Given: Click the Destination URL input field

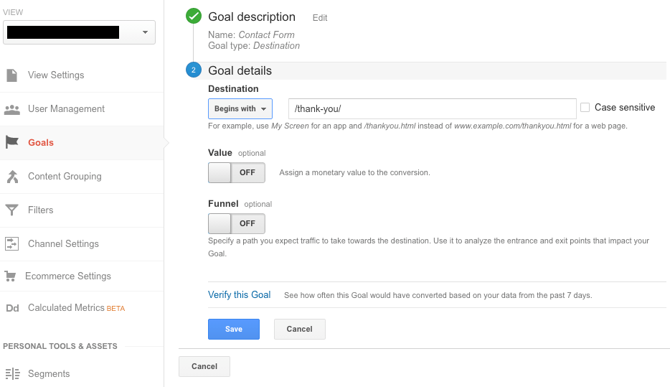Looking at the screenshot, I should [x=433, y=108].
